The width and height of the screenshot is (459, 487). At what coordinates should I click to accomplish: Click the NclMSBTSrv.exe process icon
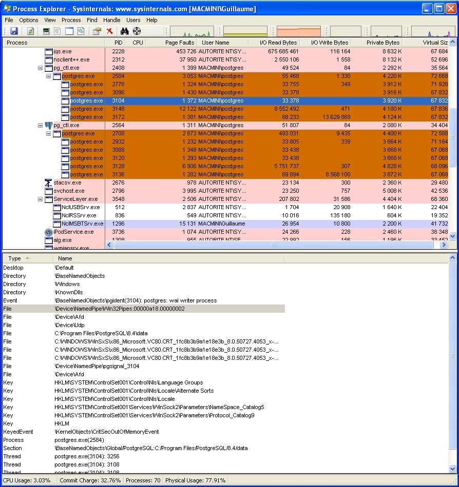pos(57,224)
